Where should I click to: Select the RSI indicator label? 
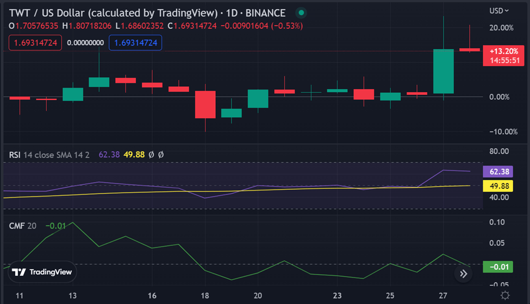(x=15, y=155)
